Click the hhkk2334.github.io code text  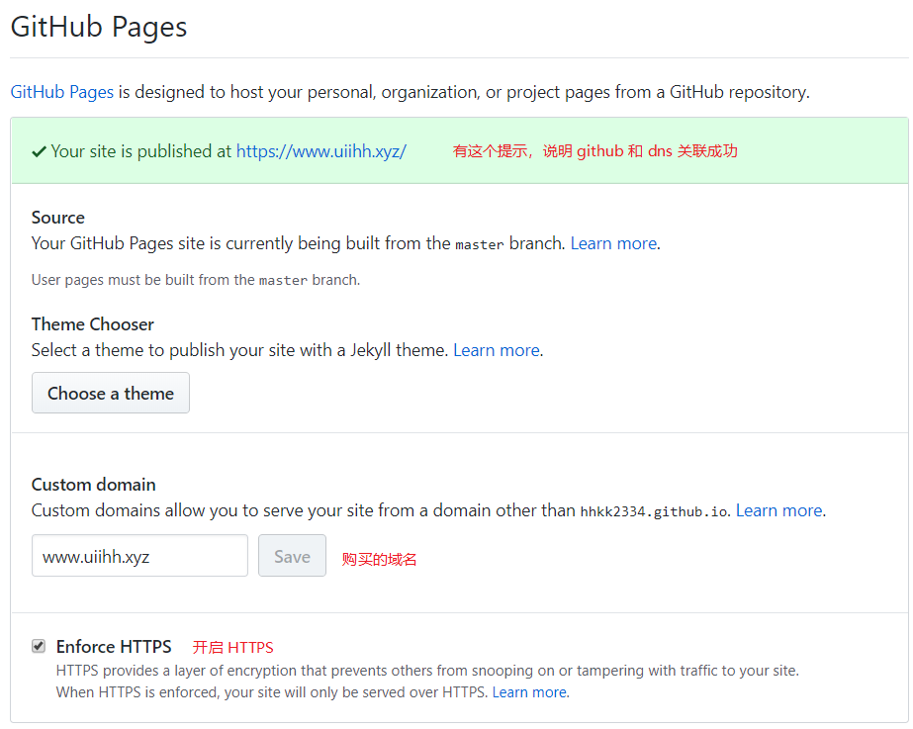[x=654, y=511]
